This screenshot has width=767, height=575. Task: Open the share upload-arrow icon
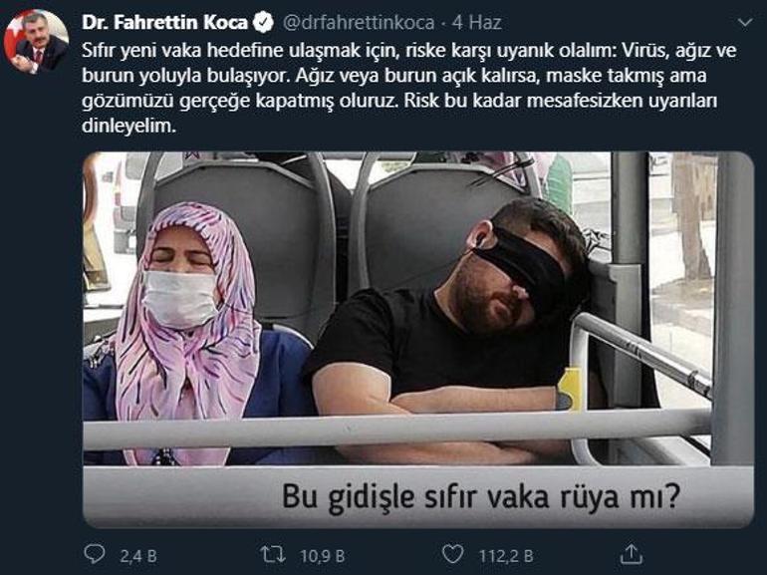[x=631, y=554]
